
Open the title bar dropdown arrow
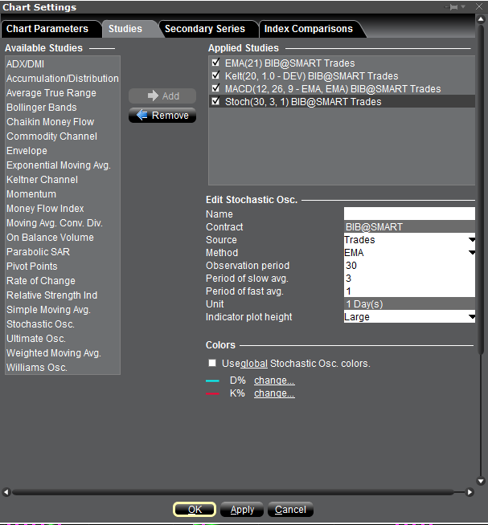(463, 6)
